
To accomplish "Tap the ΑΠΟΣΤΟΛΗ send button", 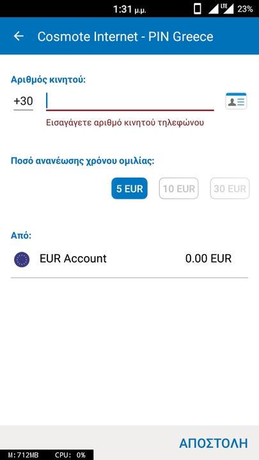I will point(214,443).
